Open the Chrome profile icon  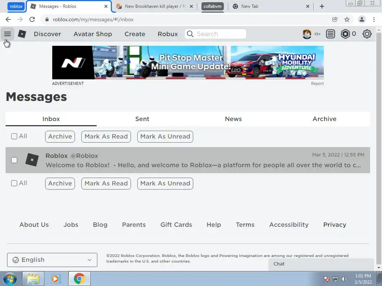pos(362,19)
